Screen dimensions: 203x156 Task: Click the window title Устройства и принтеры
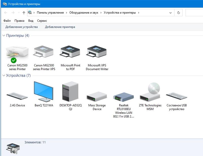(x=24, y=4)
